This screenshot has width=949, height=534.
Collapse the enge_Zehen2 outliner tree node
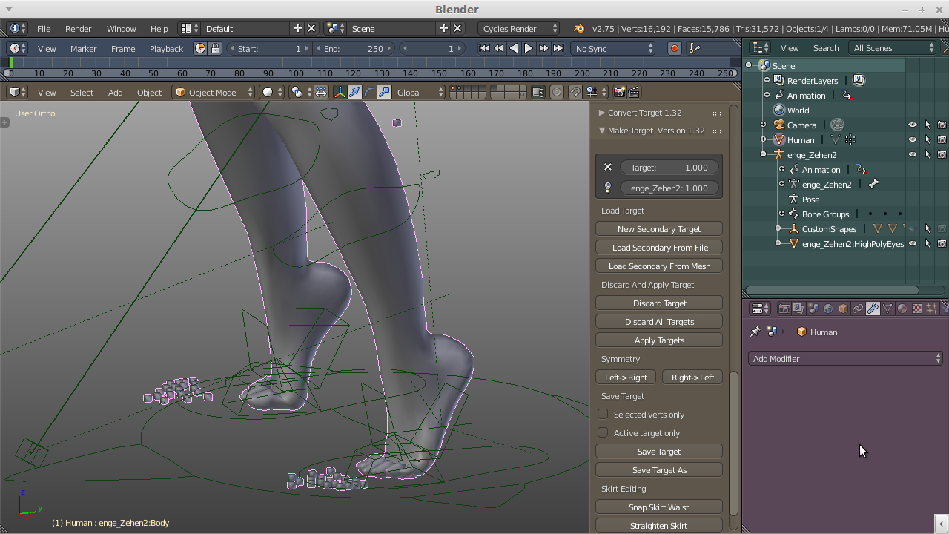click(763, 154)
